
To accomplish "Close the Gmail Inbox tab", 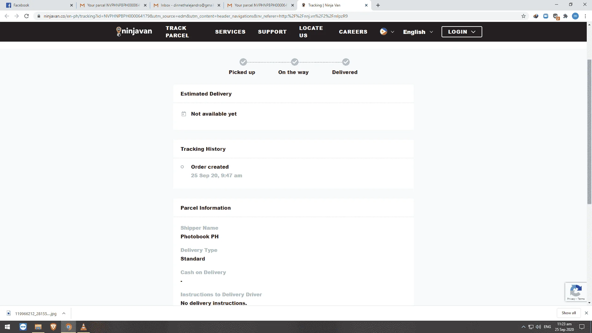I will pyautogui.click(x=219, y=5).
